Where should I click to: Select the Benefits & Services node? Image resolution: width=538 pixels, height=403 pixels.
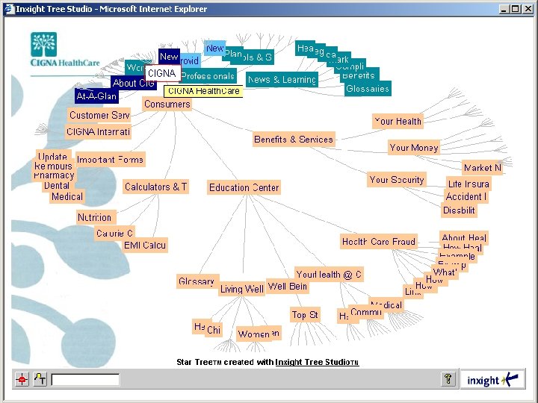coord(294,140)
